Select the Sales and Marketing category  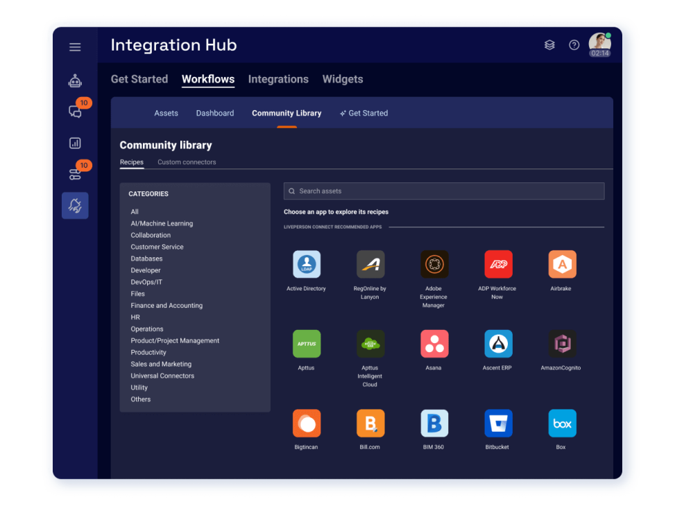point(161,364)
